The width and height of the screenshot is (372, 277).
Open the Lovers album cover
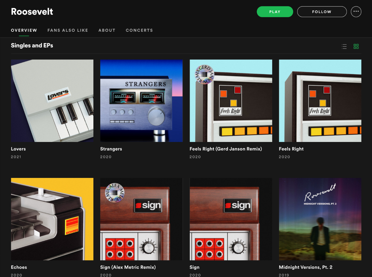52,101
